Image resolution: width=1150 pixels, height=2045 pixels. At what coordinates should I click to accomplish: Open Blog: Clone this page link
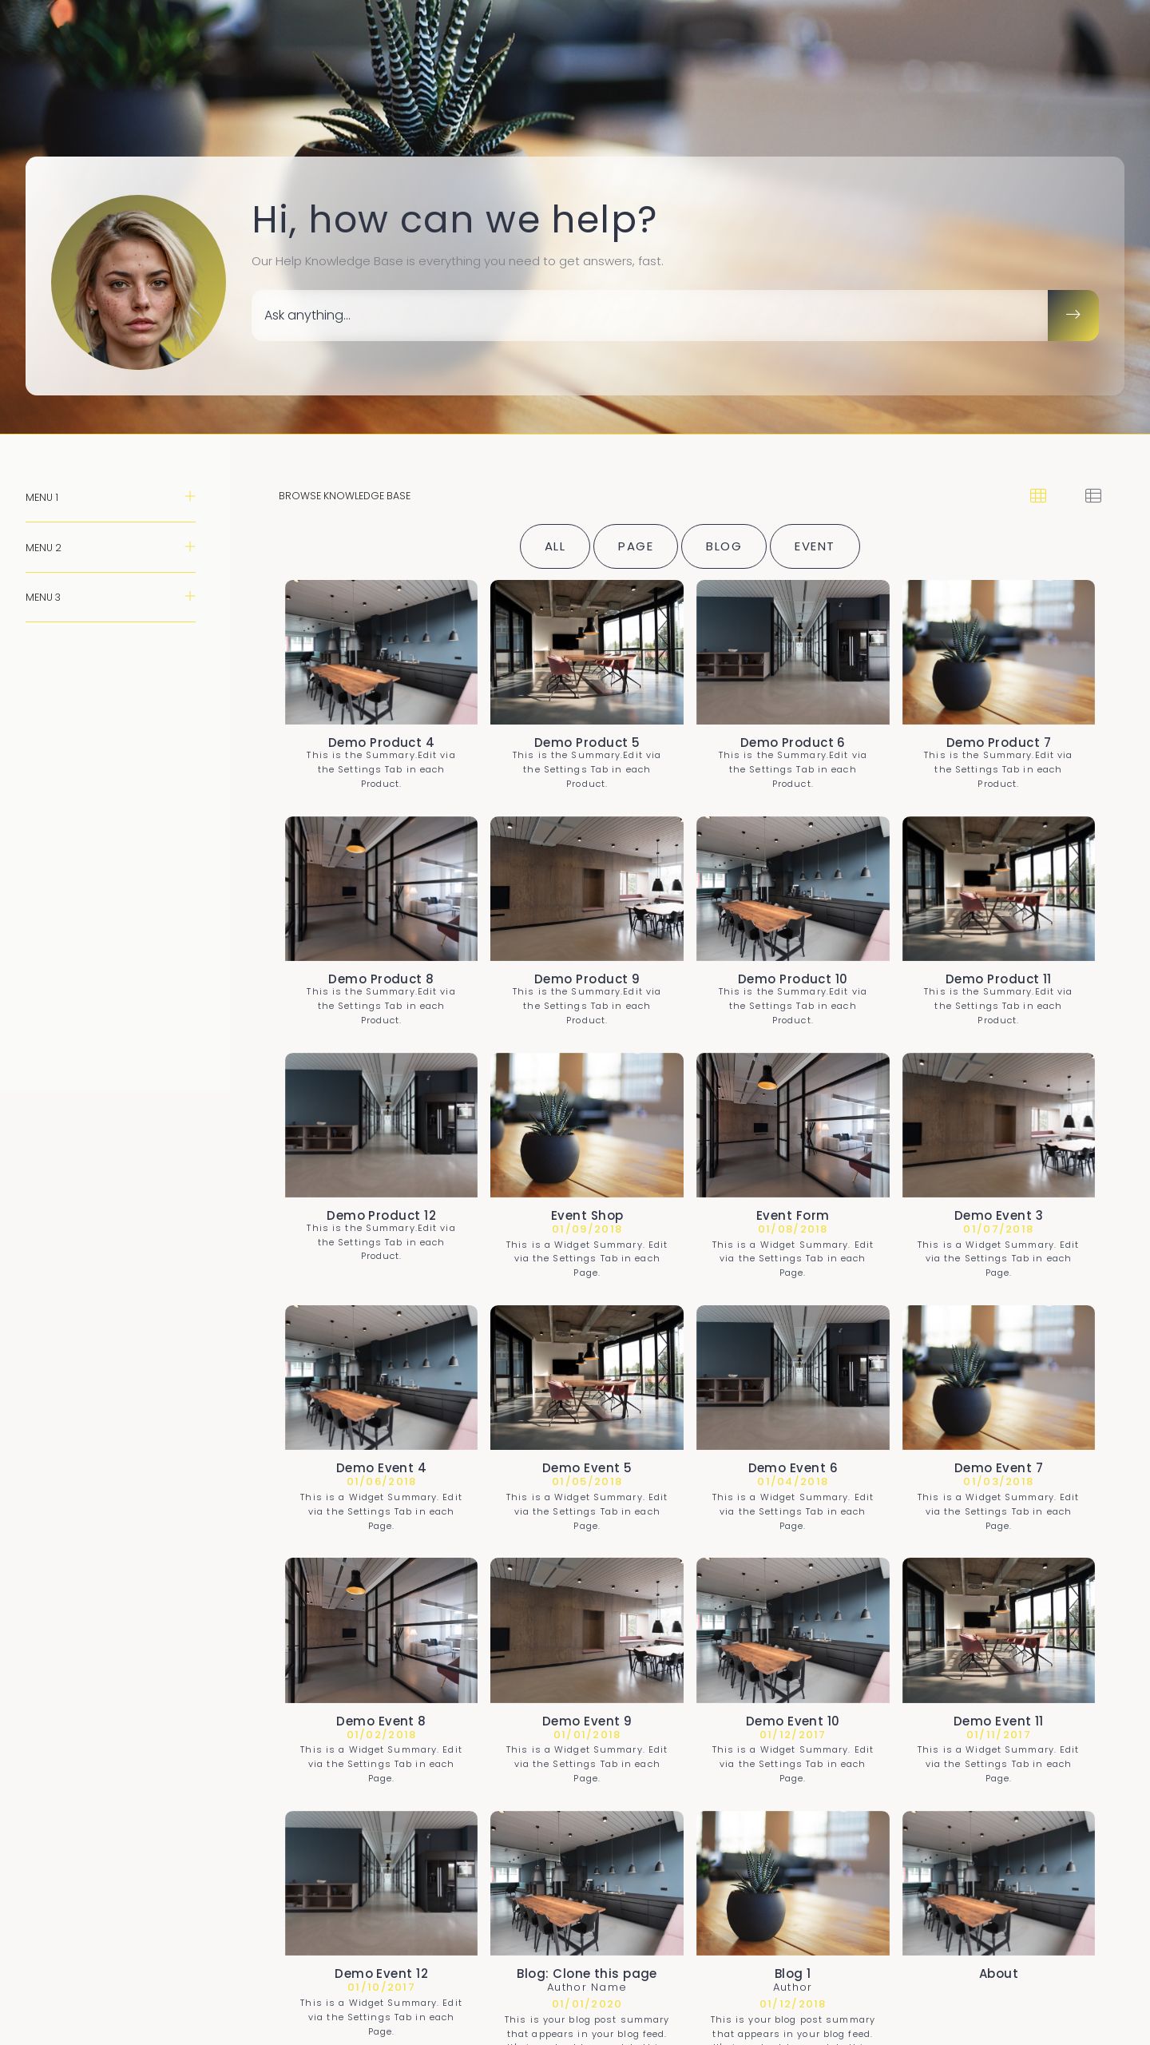pyautogui.click(x=586, y=1973)
